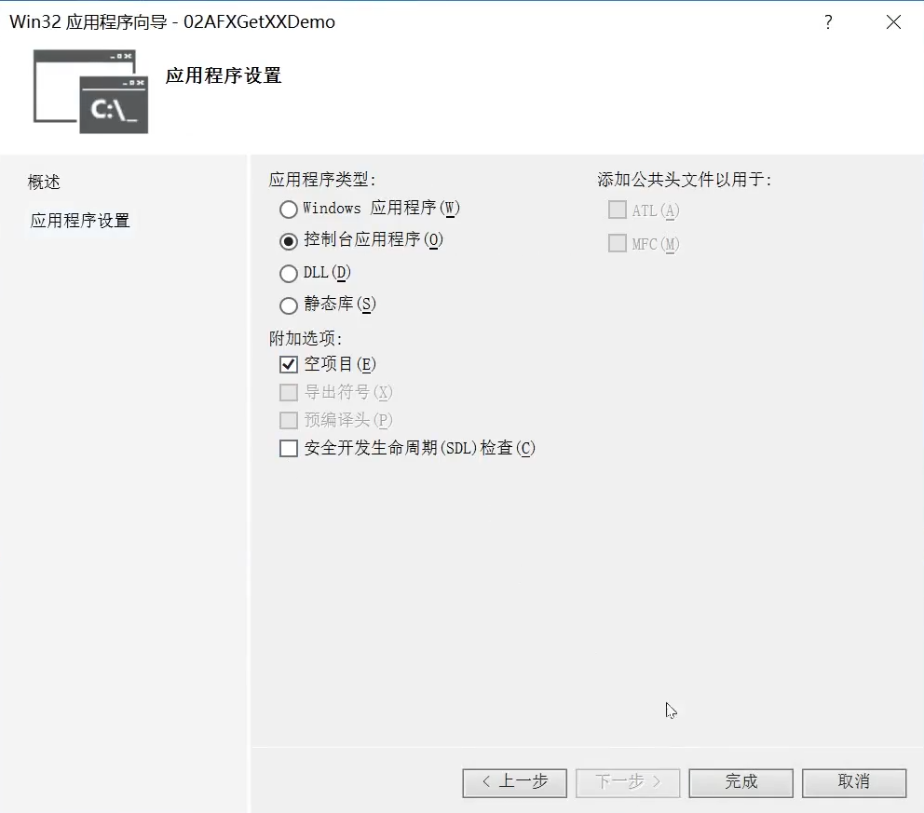Tick the MFC header checkbox

tap(617, 243)
